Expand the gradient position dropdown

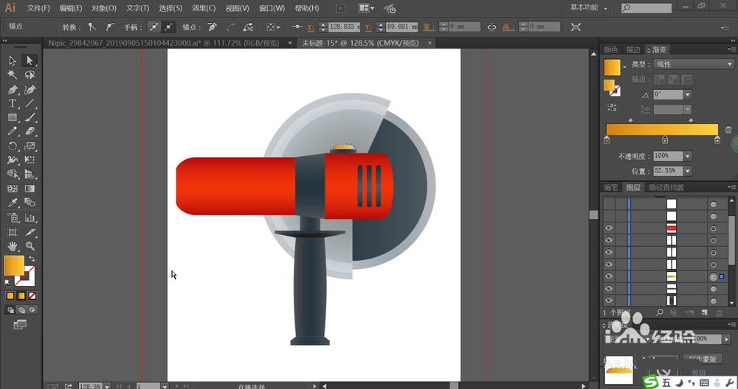[687, 170]
